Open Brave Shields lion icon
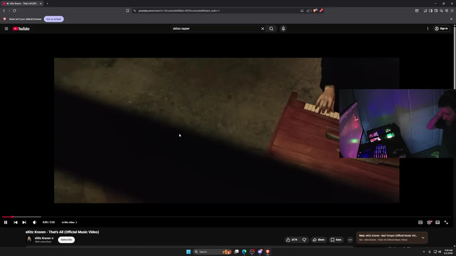This screenshot has width=456, height=256. pos(315,11)
